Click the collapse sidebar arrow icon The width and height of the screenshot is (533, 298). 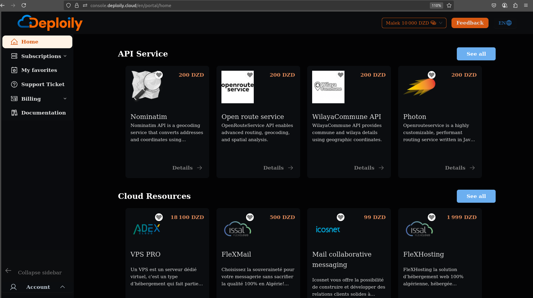click(8, 270)
